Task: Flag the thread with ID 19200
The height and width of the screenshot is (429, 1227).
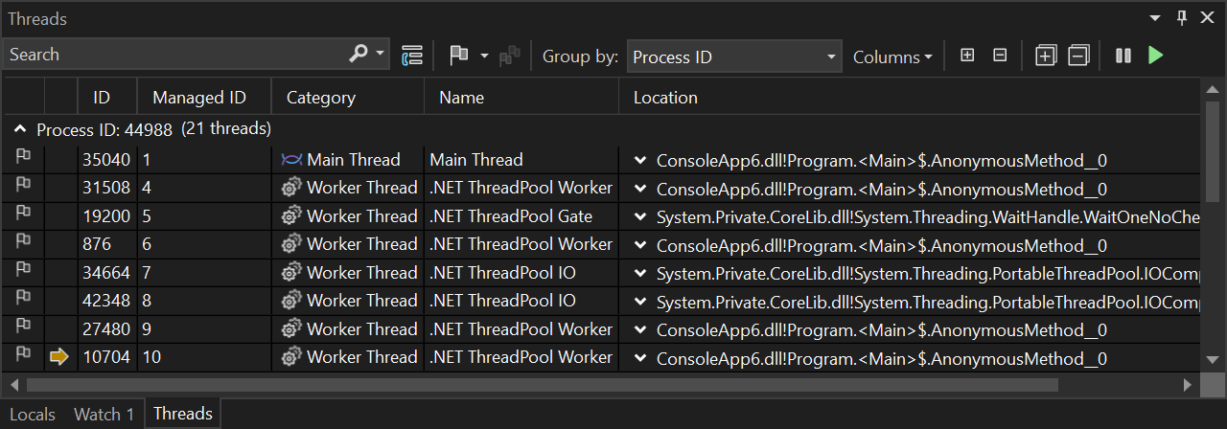Action: tap(23, 216)
